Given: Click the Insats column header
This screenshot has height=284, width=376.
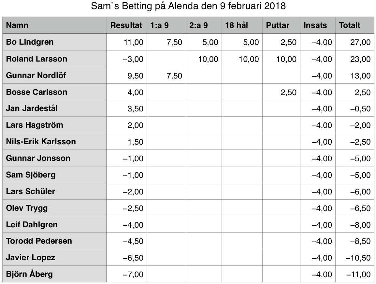Looking at the screenshot, I should tap(318, 25).
